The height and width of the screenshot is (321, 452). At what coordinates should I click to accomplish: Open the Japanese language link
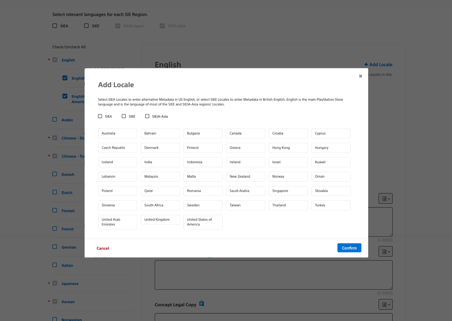[70, 284]
